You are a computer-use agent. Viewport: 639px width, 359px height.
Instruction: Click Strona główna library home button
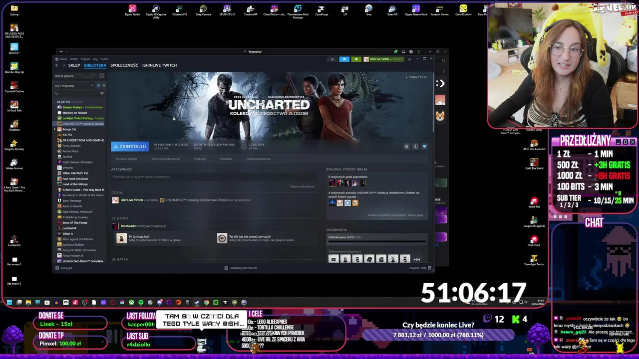point(76,76)
